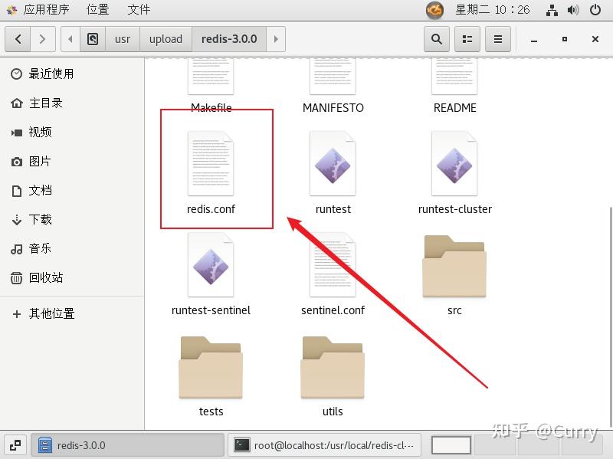
Task: Click the orange input method tray icon
Action: [434, 10]
